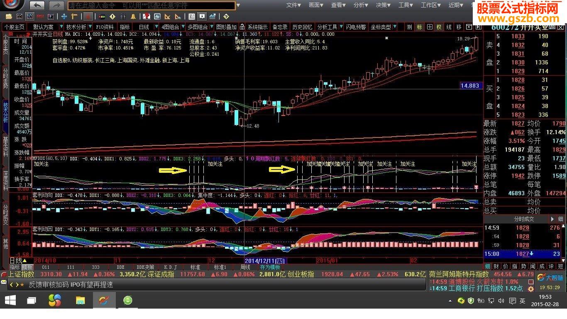Click the 闪电预警 button
The image size is (567, 319).
coord(356,27)
